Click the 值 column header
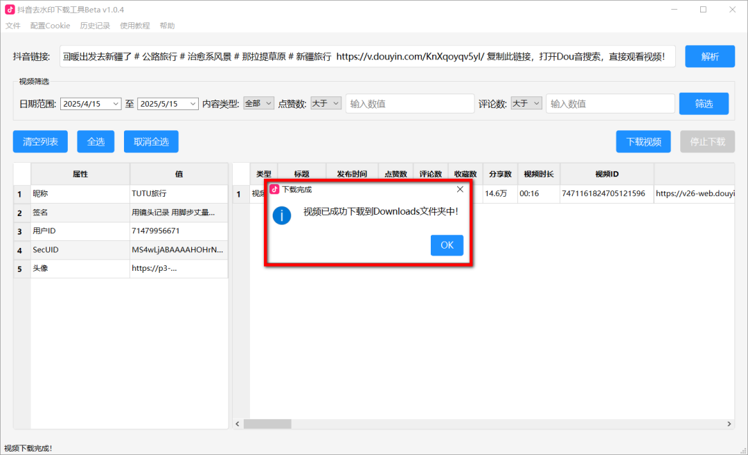 (x=179, y=174)
